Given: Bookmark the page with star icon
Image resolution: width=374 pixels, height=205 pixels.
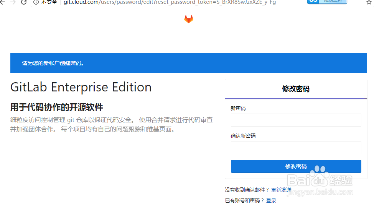Looking at the screenshot, I should [369, 2].
